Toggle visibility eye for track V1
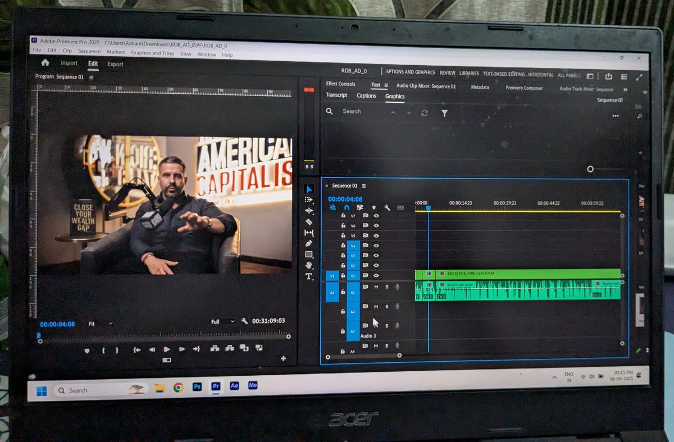The image size is (674, 442). coord(376,275)
